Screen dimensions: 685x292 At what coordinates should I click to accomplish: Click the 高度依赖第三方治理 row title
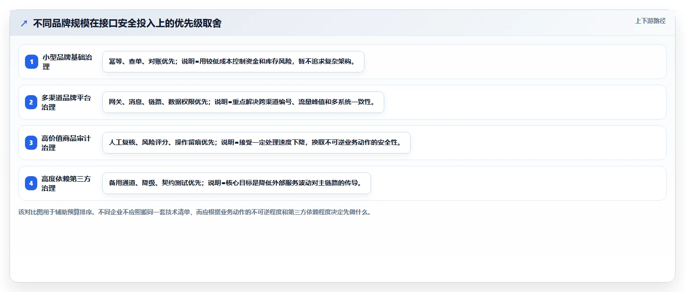(x=66, y=183)
